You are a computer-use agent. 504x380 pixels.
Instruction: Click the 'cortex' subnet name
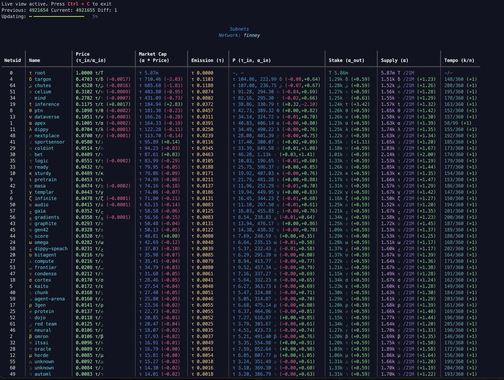coord(43,280)
